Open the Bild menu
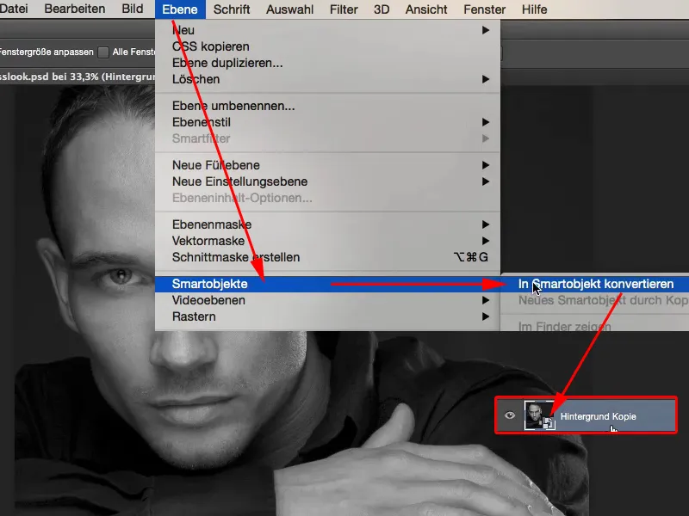 coord(133,9)
